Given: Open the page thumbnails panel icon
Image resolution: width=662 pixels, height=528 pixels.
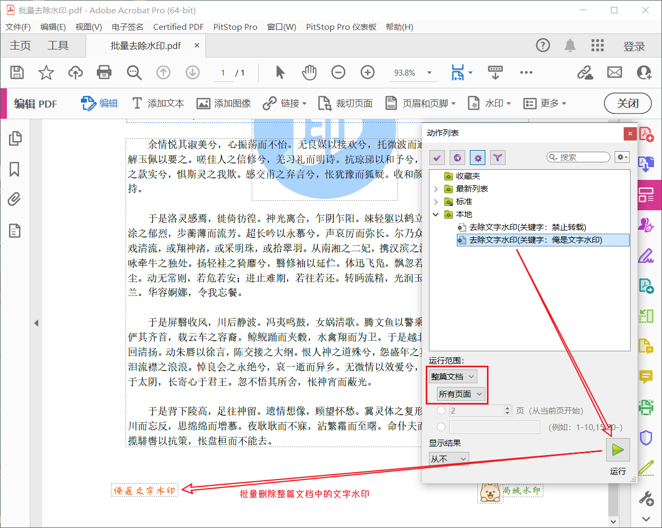Looking at the screenshot, I should point(15,138).
